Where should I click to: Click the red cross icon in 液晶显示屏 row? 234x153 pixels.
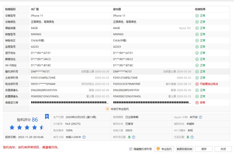[197, 103]
